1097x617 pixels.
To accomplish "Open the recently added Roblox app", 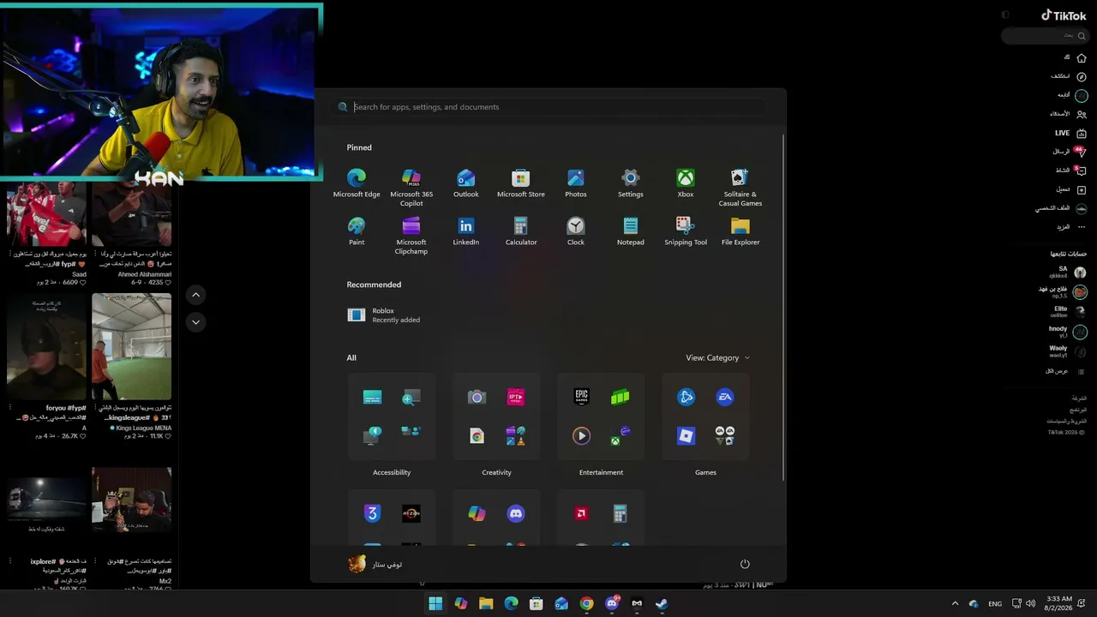I will (x=384, y=315).
